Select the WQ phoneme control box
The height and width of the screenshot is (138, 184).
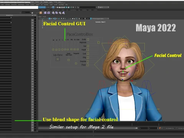click(71, 49)
